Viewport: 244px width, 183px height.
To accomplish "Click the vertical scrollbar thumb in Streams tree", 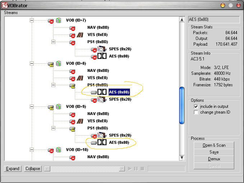I will (182, 105).
